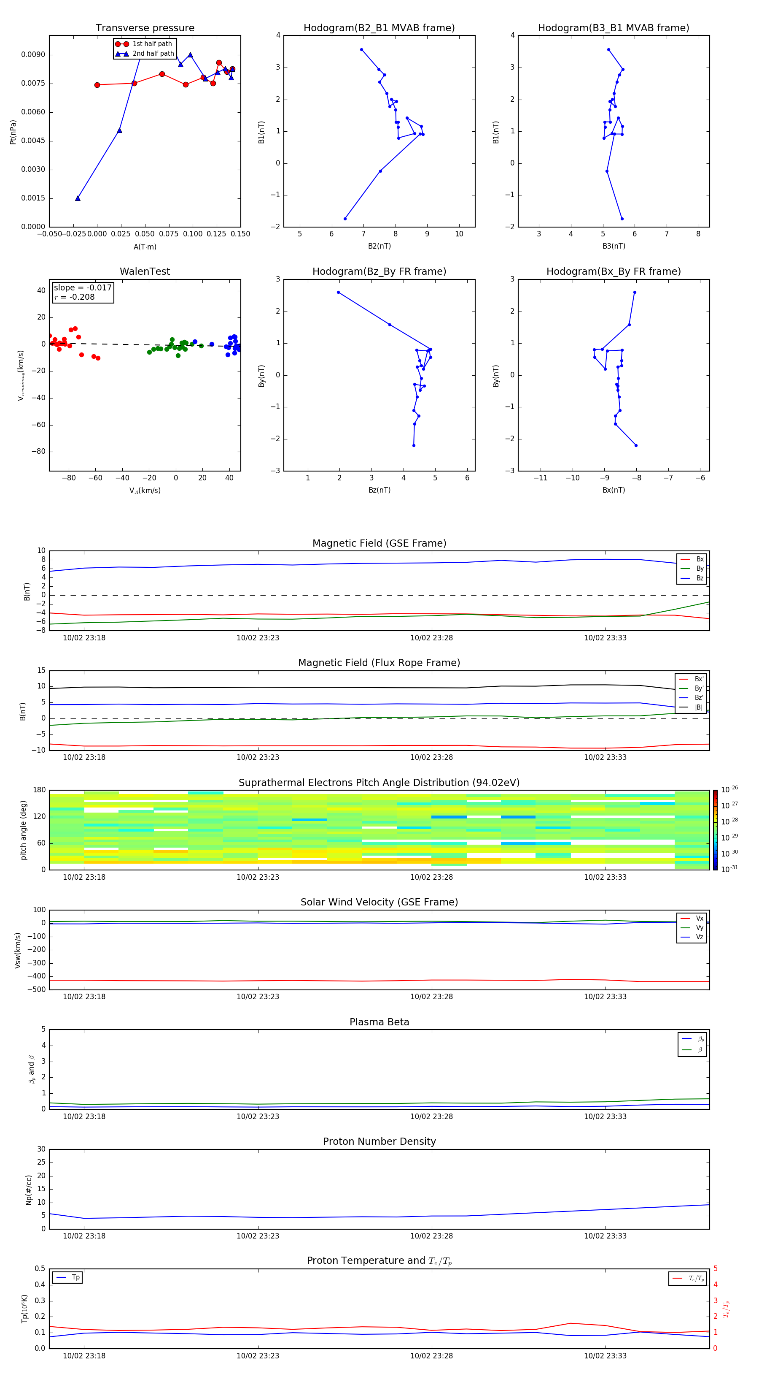This screenshot has height=1393, width=759.
Task: Select the β entry in Plasma Beta legend
Action: click(692, 1050)
